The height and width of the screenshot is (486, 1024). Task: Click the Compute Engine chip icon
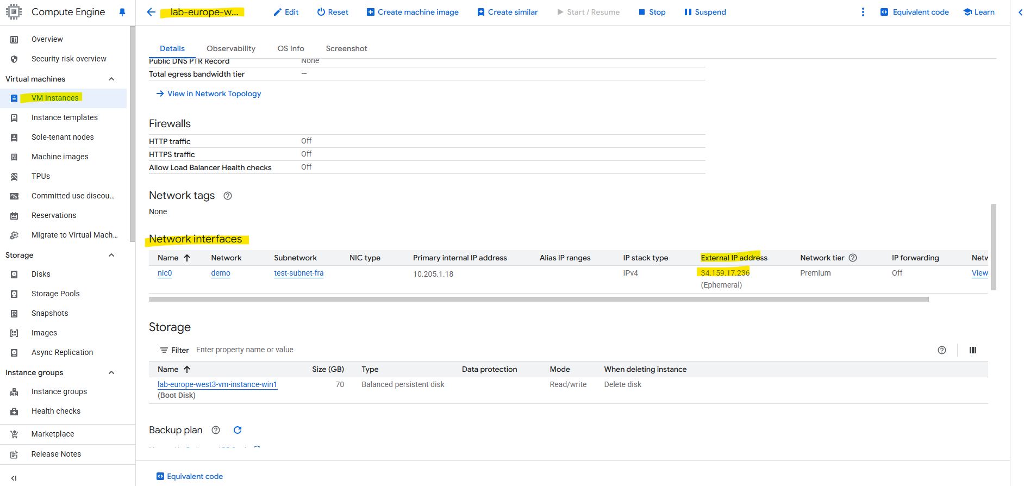click(14, 12)
